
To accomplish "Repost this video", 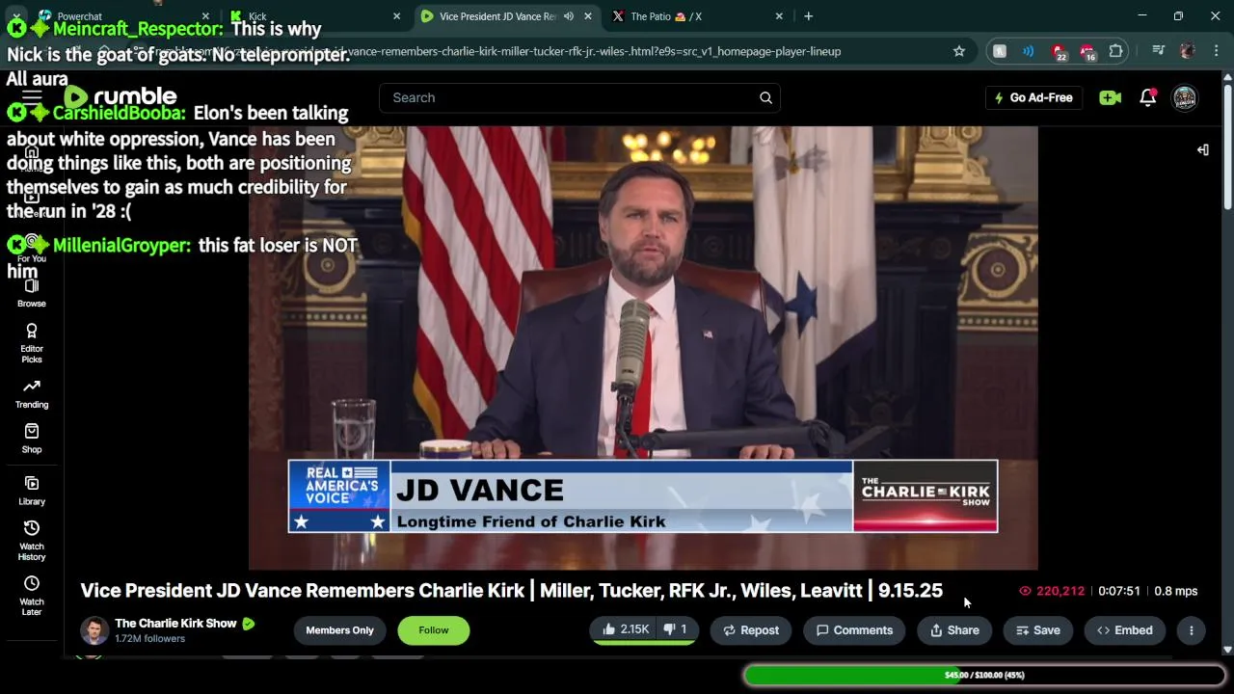I will pyautogui.click(x=750, y=630).
